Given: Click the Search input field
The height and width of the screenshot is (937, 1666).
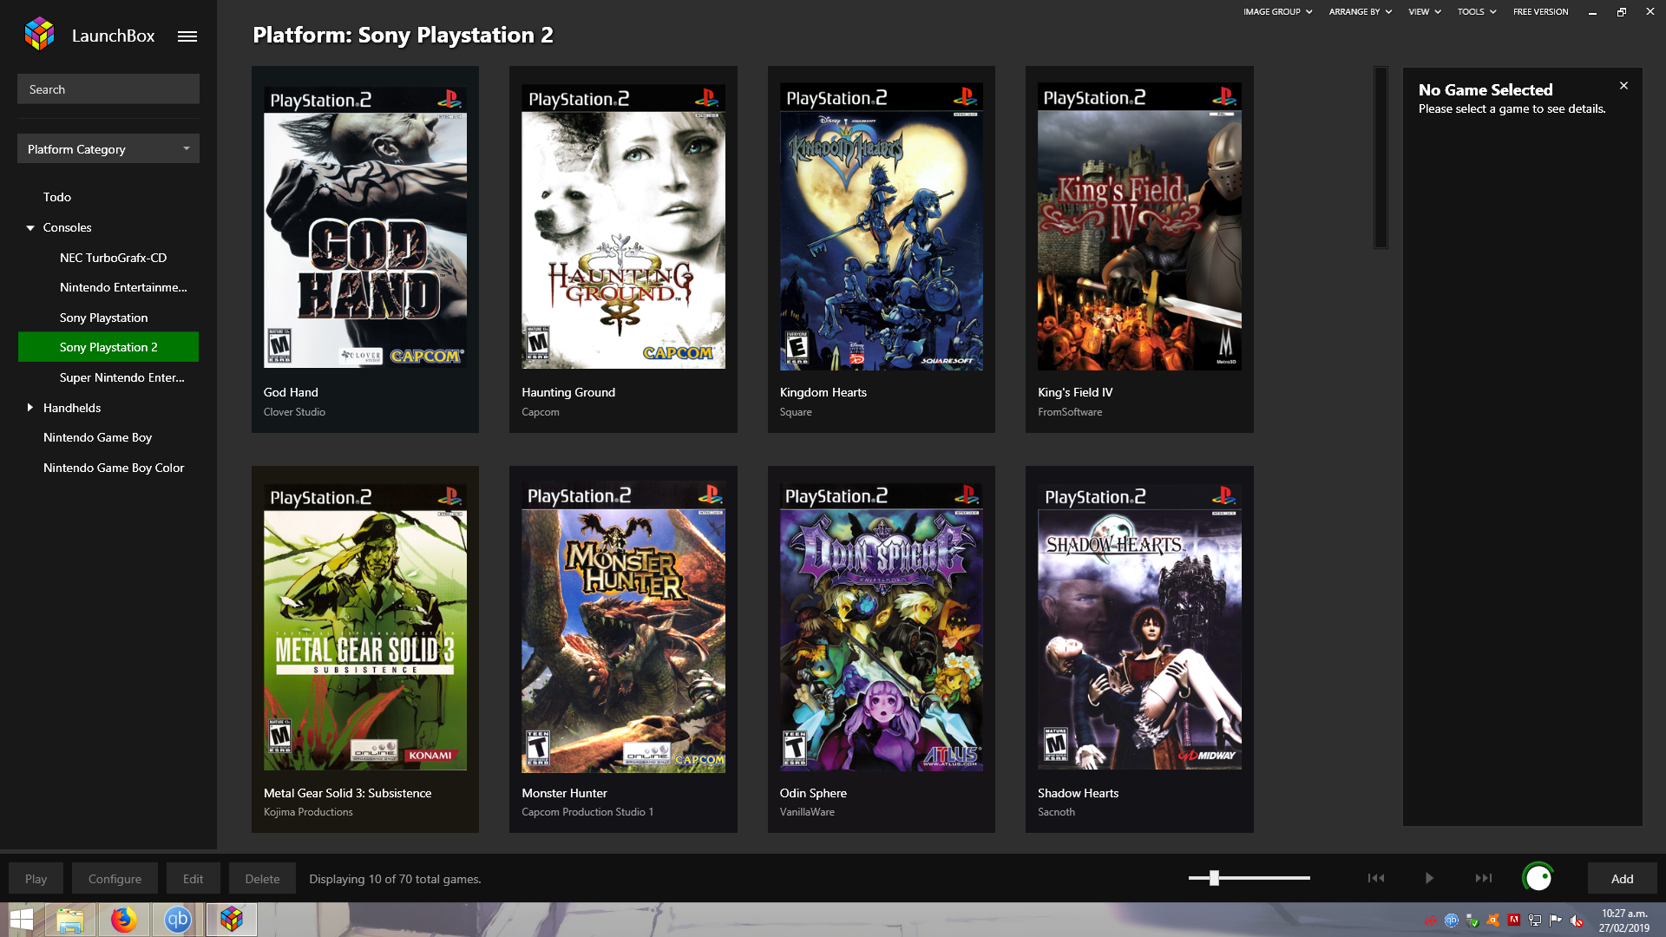Looking at the screenshot, I should coord(108,89).
